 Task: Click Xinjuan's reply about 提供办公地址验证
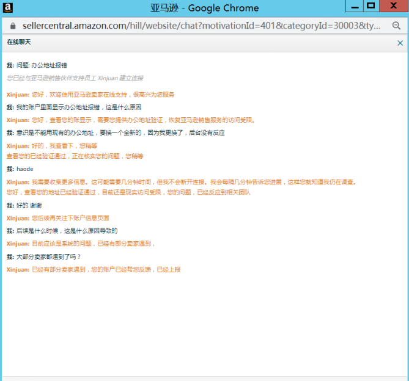click(131, 120)
